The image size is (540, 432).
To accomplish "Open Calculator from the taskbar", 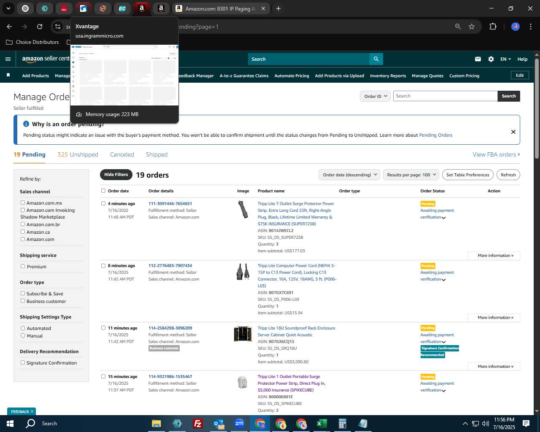I will pos(342,424).
